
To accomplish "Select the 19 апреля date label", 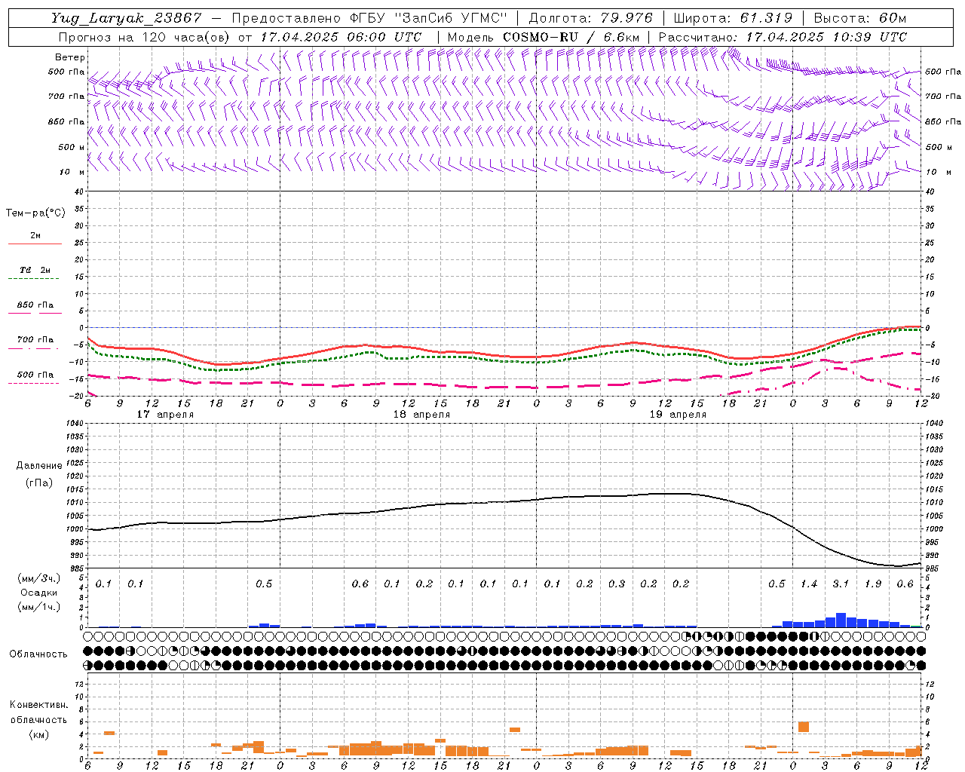I will point(678,415).
